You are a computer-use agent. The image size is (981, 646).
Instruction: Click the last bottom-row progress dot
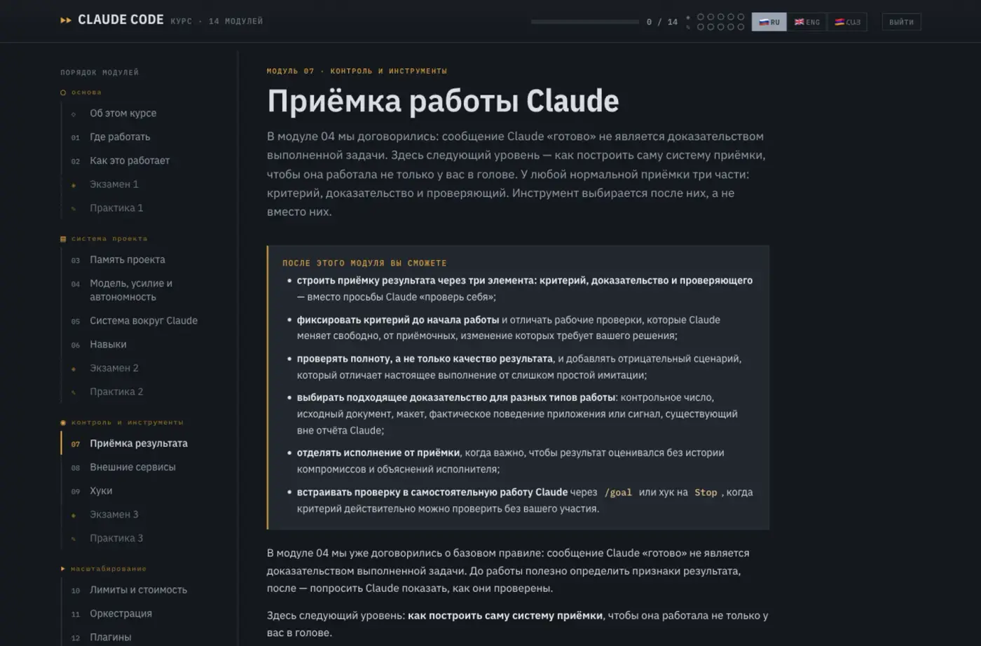coord(741,27)
